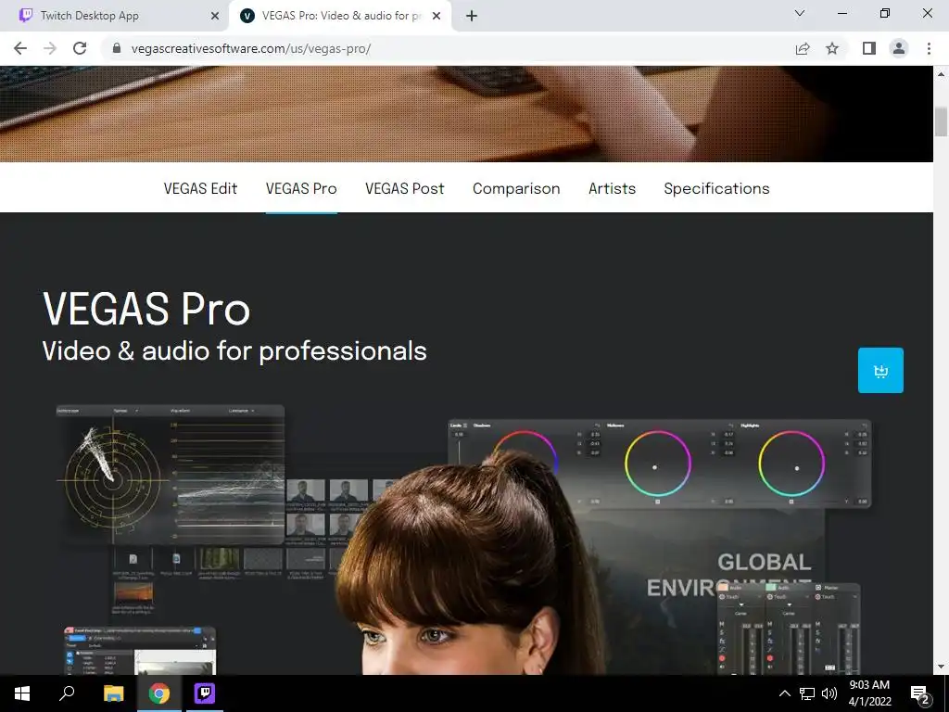Click the network tray icon
This screenshot has height=712, width=949.
tap(807, 693)
